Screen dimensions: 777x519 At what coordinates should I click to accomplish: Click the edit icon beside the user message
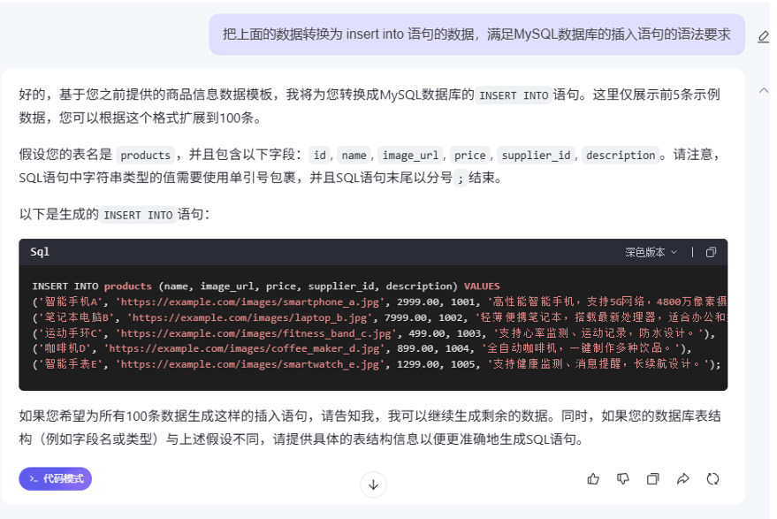(763, 36)
